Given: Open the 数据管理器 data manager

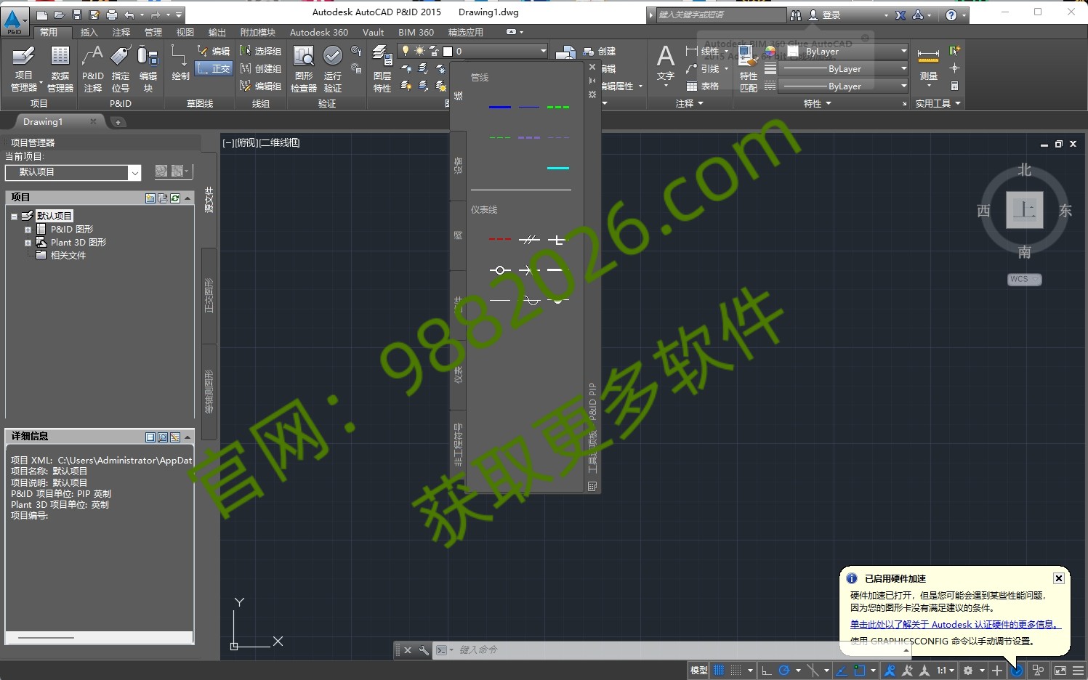Looking at the screenshot, I should [x=60, y=69].
